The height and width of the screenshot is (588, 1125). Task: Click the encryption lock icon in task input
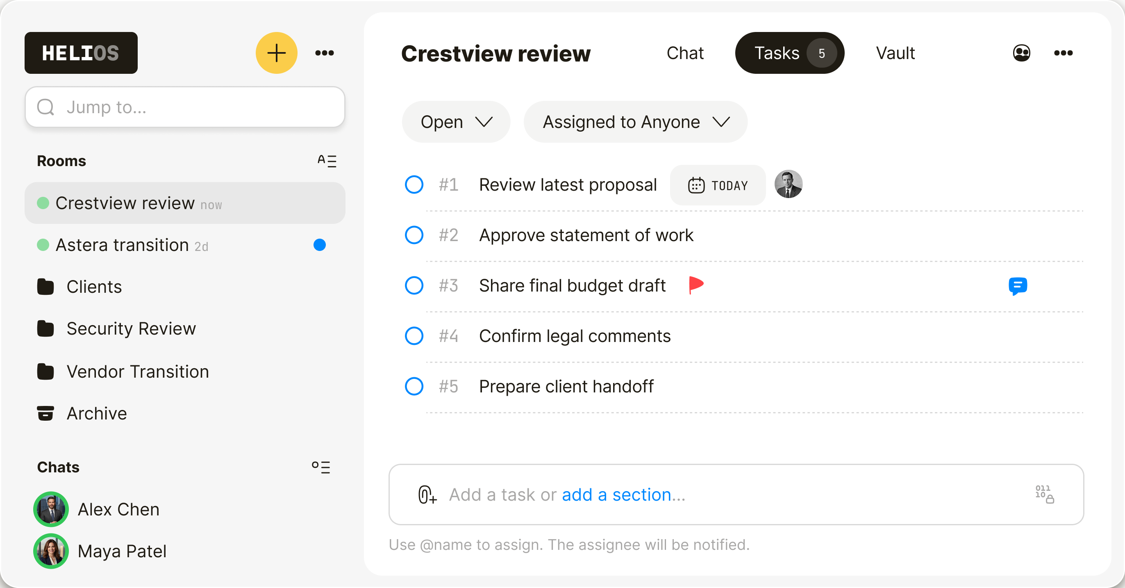pyautogui.click(x=1044, y=494)
